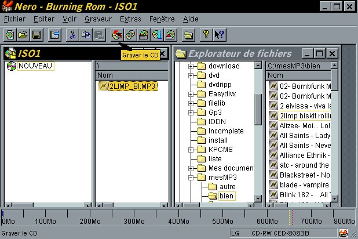Click LG CD-RW CED-8083B recorder status

283,233
